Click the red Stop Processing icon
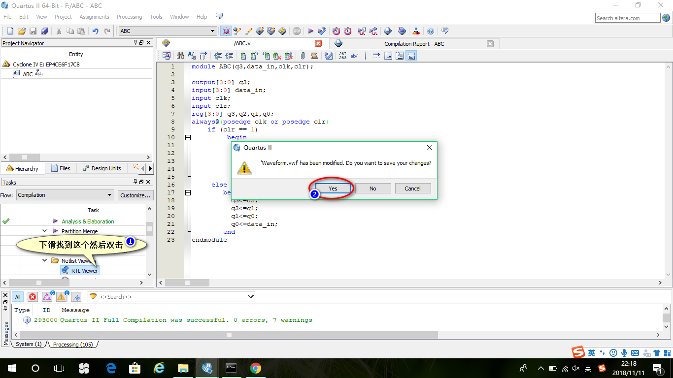Viewport: 673px width, 378px height. pyautogui.click(x=296, y=31)
